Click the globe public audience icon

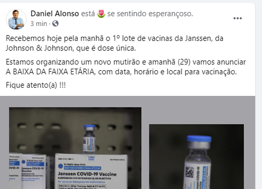coord(55,23)
